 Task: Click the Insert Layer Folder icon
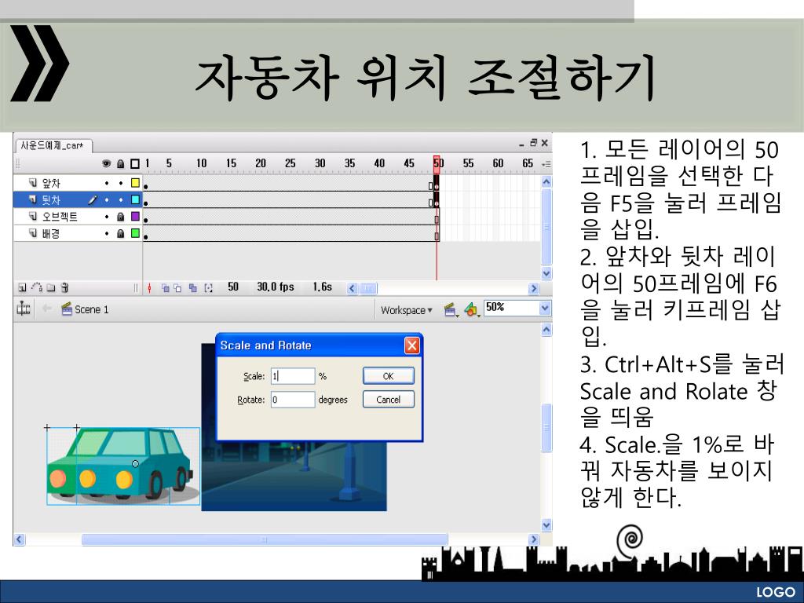point(51,287)
